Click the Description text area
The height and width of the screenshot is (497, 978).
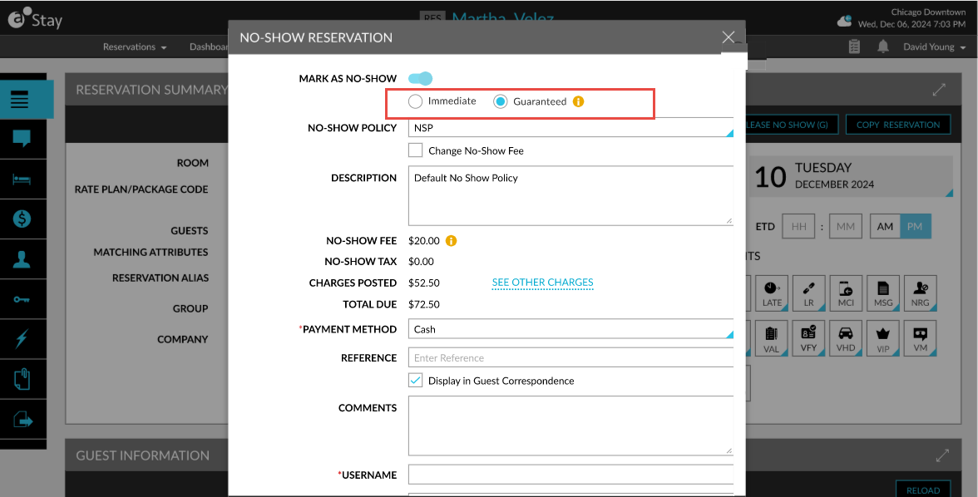click(570, 195)
